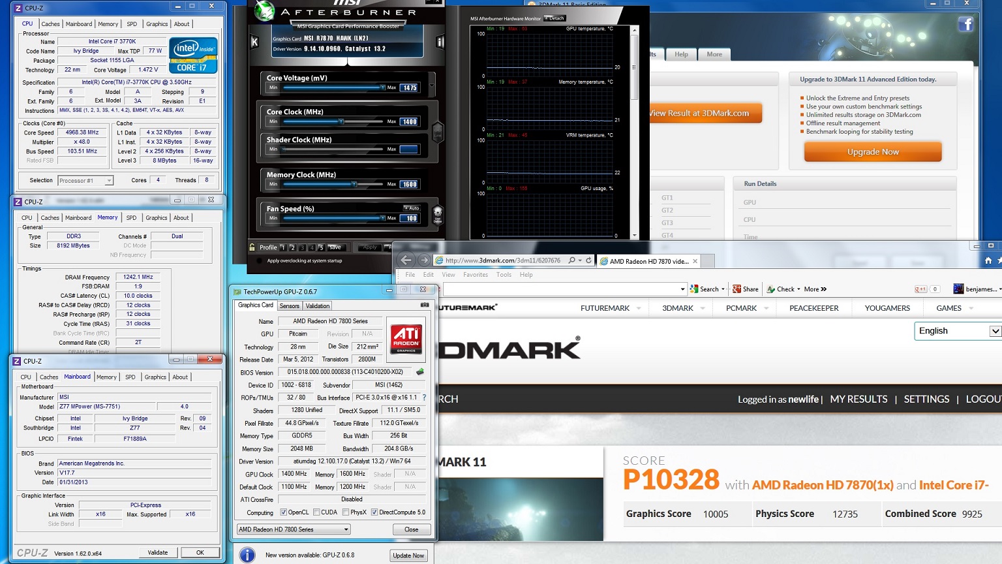This screenshot has width=1002, height=564.
Task: Click the MSI Afterburner dragon logo
Action: coord(264,11)
